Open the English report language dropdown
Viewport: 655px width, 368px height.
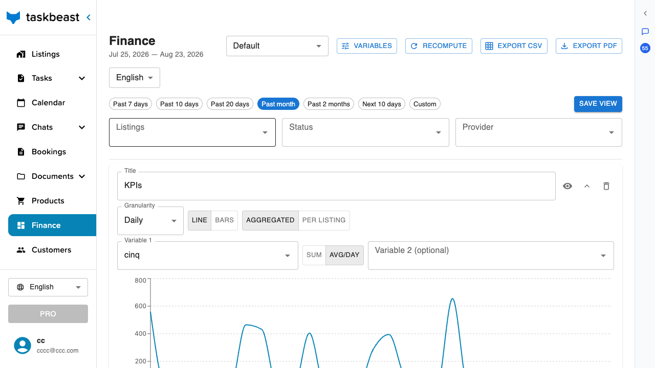135,78
